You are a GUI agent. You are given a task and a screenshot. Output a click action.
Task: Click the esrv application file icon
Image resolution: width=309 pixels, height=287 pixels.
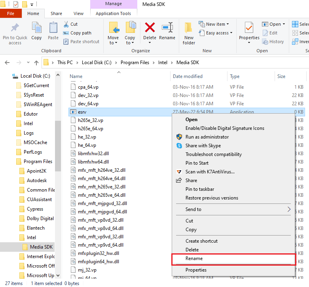point(73,112)
